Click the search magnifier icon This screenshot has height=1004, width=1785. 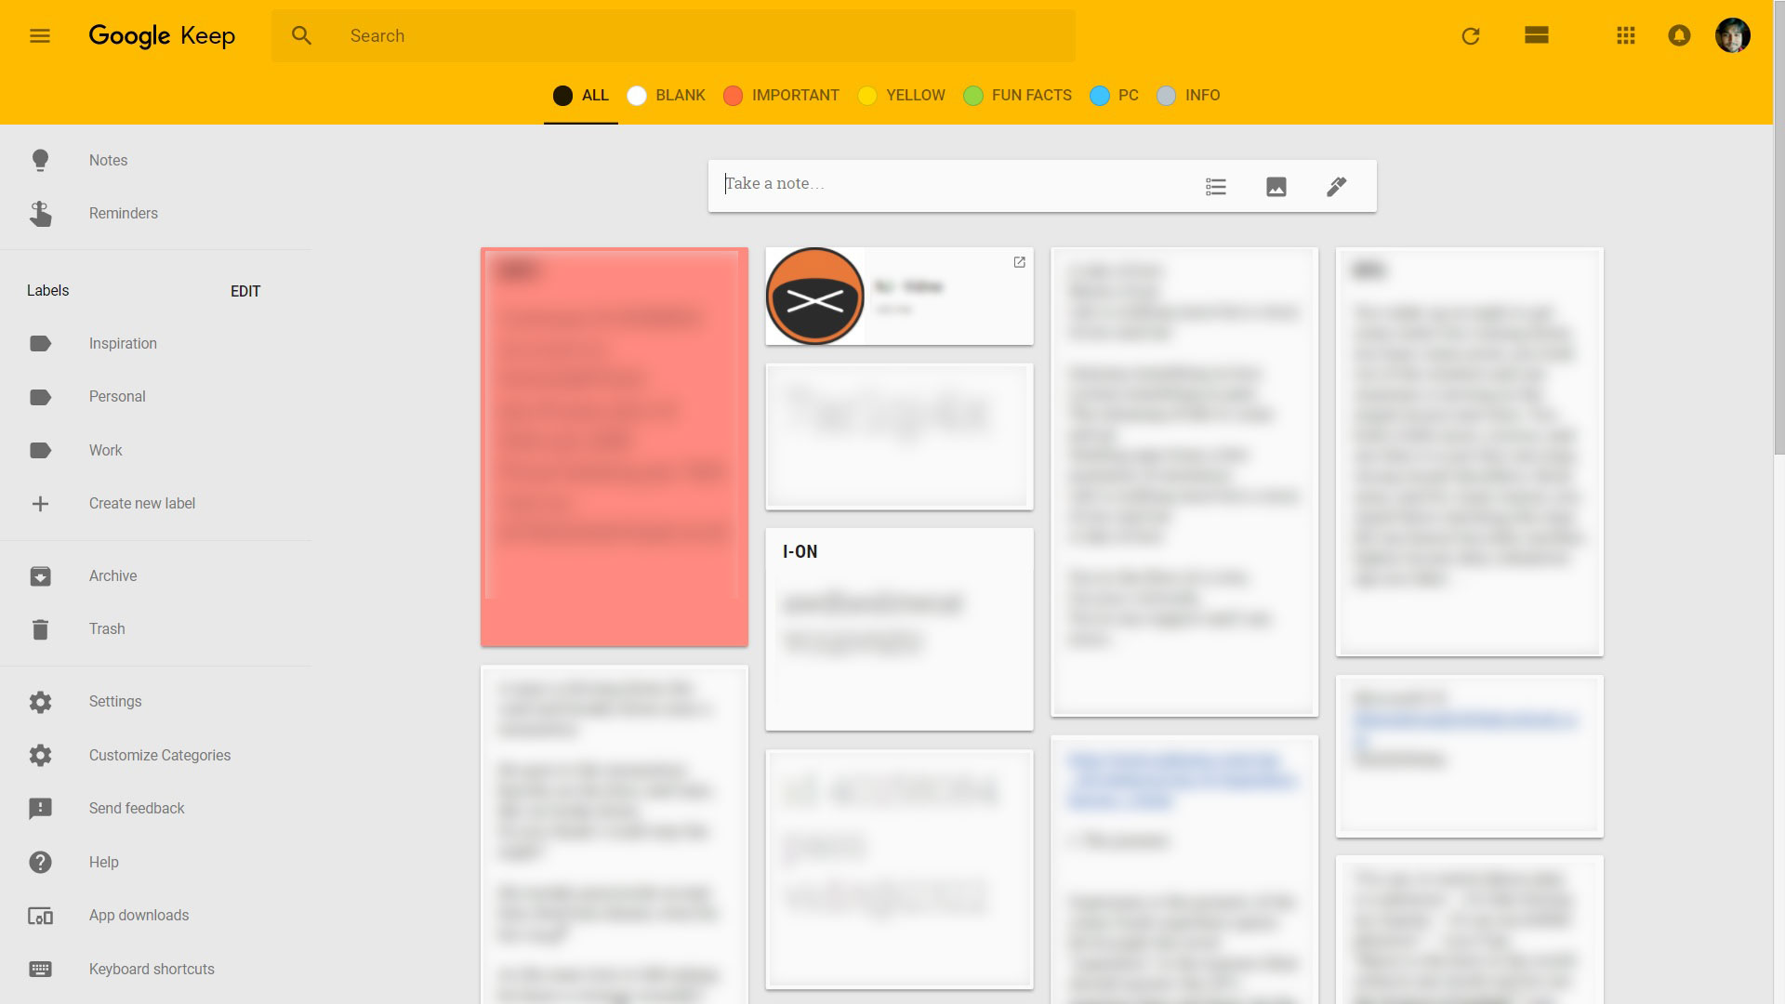[301, 36]
